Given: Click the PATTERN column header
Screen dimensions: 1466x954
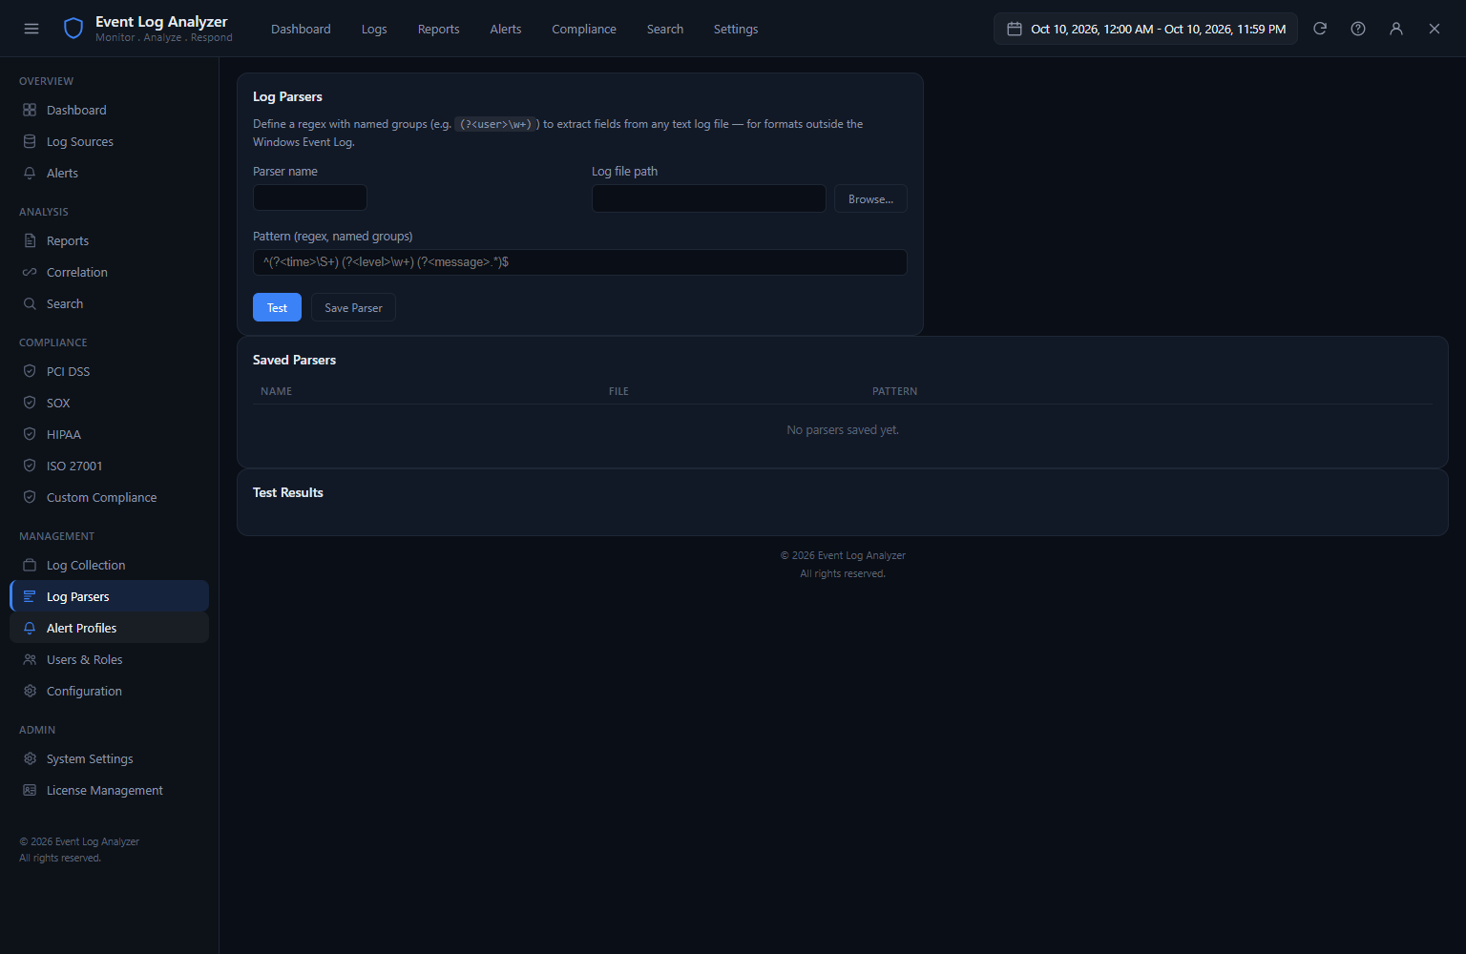Looking at the screenshot, I should [894, 391].
